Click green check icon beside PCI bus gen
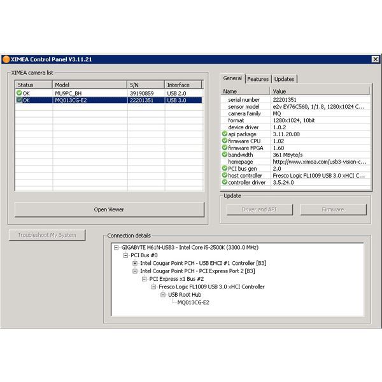Viewport: 382px width, 382px height. [x=225, y=168]
